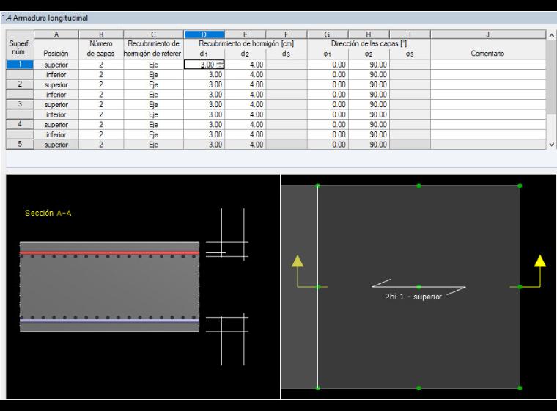Click φ2 value 90.00 for surface 3 superior
557x411 pixels.
(369, 105)
